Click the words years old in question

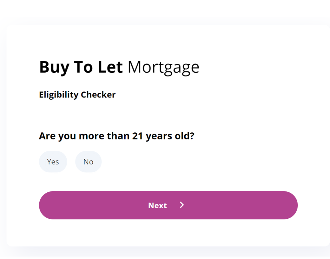[x=170, y=136]
